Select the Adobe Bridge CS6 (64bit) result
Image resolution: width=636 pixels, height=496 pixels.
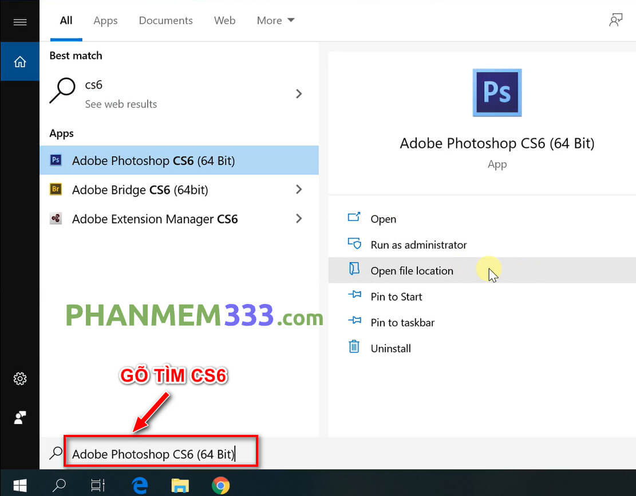click(x=179, y=190)
